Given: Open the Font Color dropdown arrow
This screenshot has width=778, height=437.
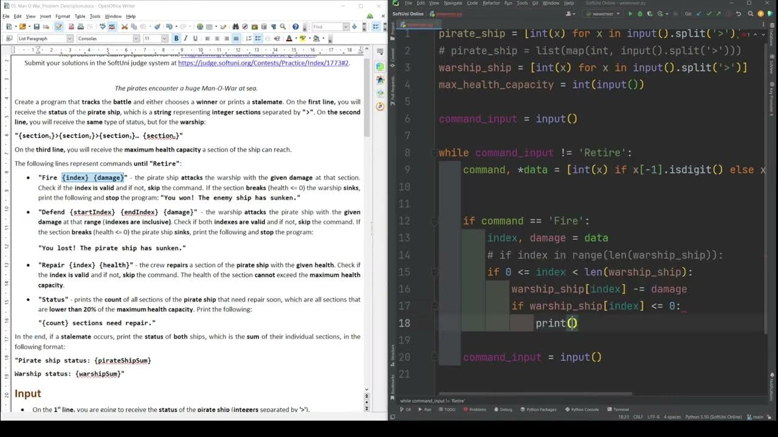Looking at the screenshot, I should tap(296, 38).
